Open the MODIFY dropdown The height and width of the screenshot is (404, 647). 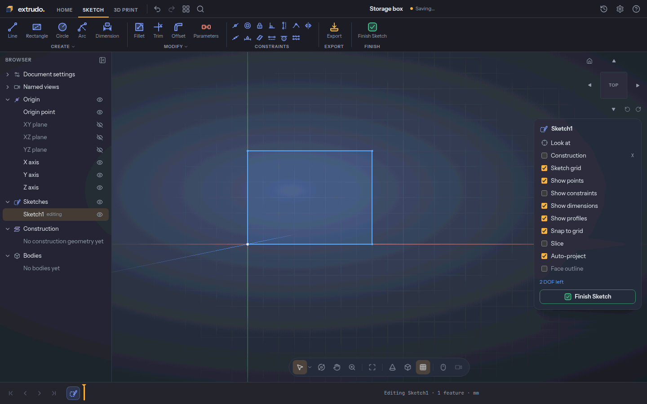176,47
